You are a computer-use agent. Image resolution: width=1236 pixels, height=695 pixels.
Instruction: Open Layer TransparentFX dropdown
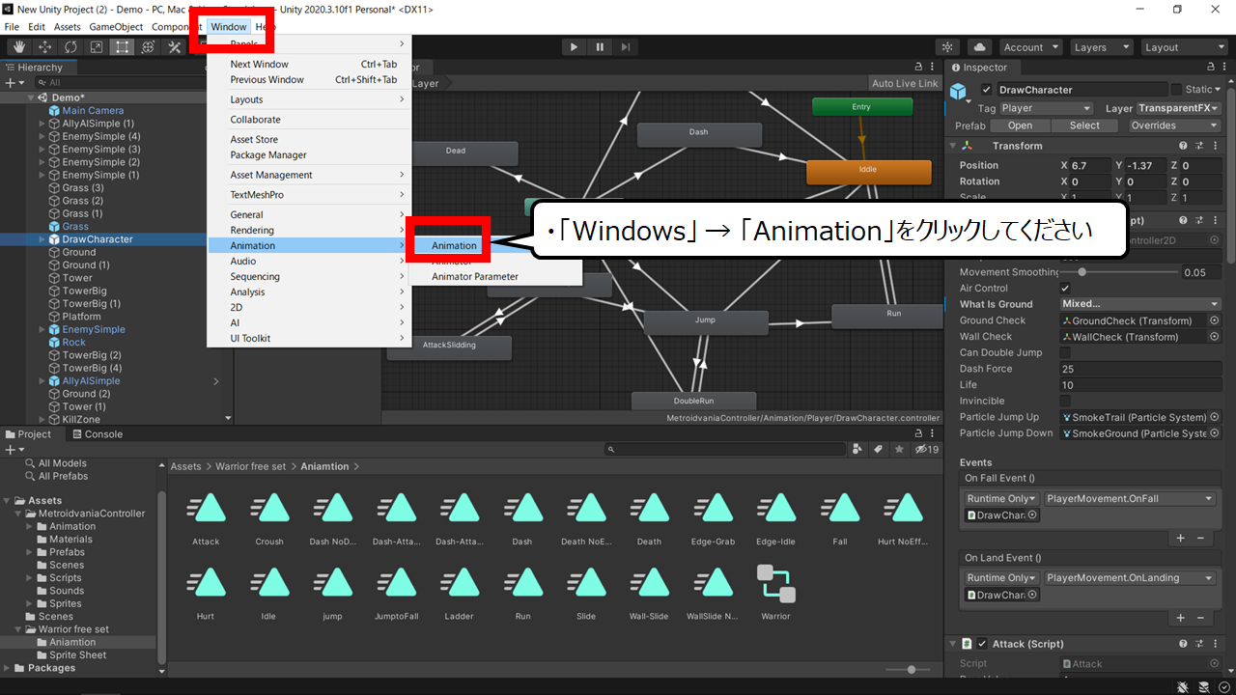coord(1179,108)
